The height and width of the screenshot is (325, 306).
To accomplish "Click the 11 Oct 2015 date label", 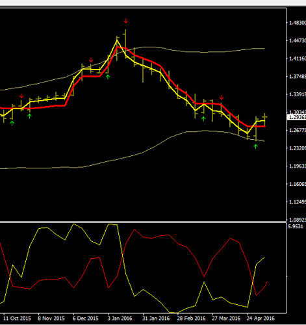I will click(x=17, y=318).
